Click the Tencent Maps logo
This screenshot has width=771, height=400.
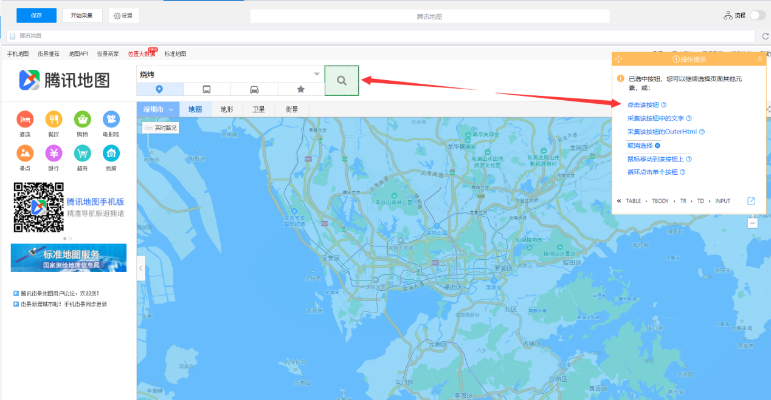(64, 80)
